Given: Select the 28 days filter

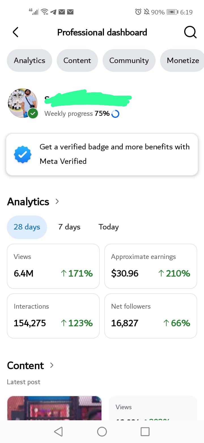Looking at the screenshot, I should tap(27, 227).
